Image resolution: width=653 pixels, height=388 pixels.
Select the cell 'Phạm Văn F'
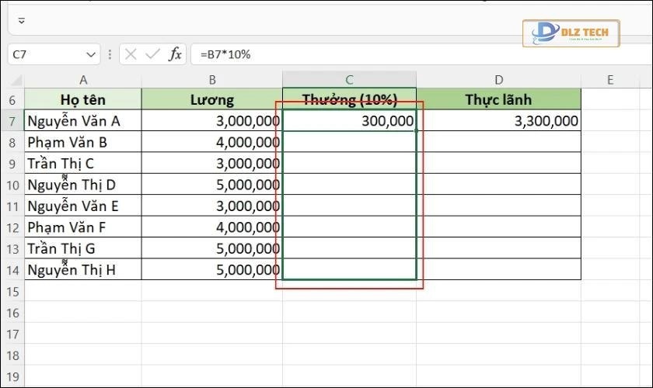83,227
